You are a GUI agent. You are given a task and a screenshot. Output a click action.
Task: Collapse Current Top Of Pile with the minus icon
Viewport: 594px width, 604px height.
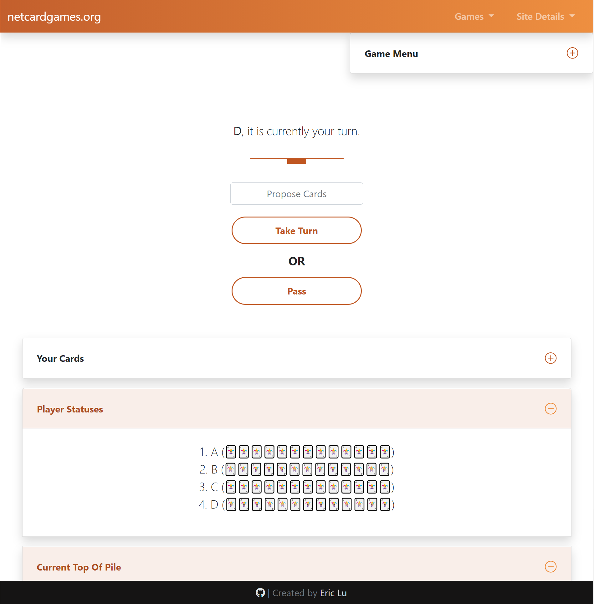[550, 566]
